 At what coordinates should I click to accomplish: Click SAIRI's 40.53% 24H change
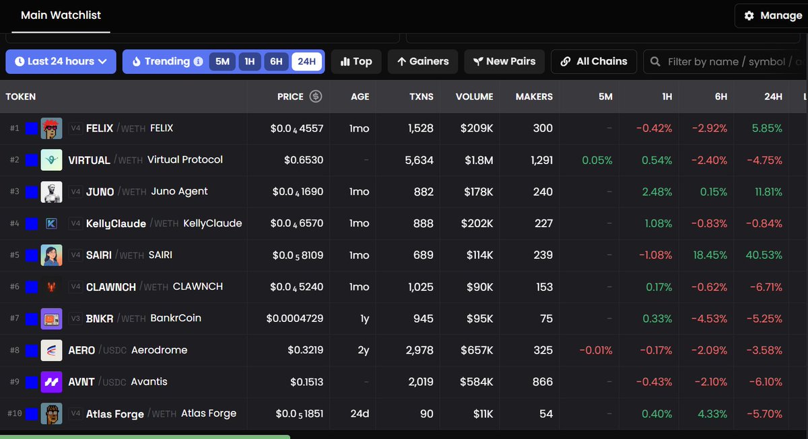pyautogui.click(x=764, y=255)
